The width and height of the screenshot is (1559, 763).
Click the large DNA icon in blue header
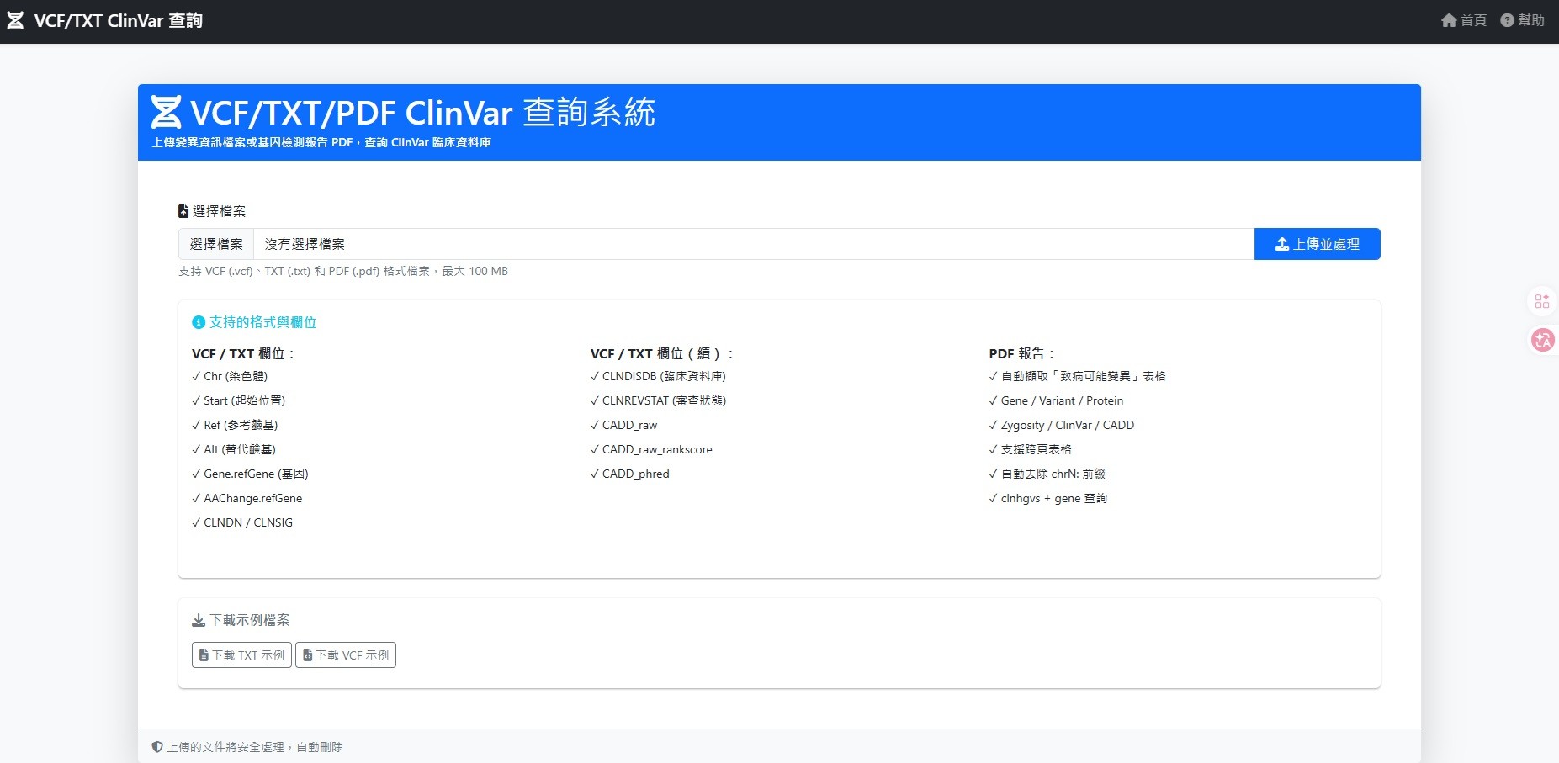166,112
